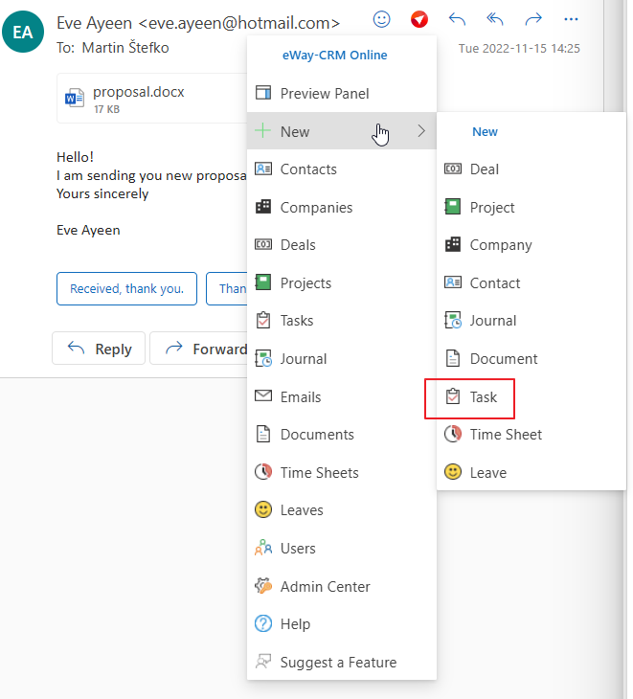Screen dimensions: 633x699
Task: Click the Users people icon
Action: 263,548
